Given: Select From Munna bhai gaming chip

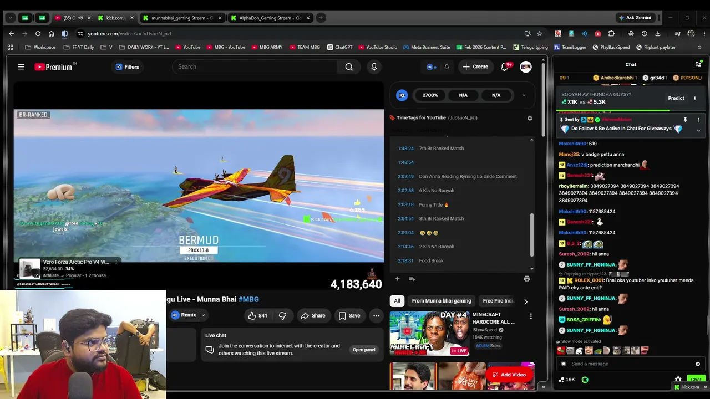Looking at the screenshot, I should click(442, 301).
